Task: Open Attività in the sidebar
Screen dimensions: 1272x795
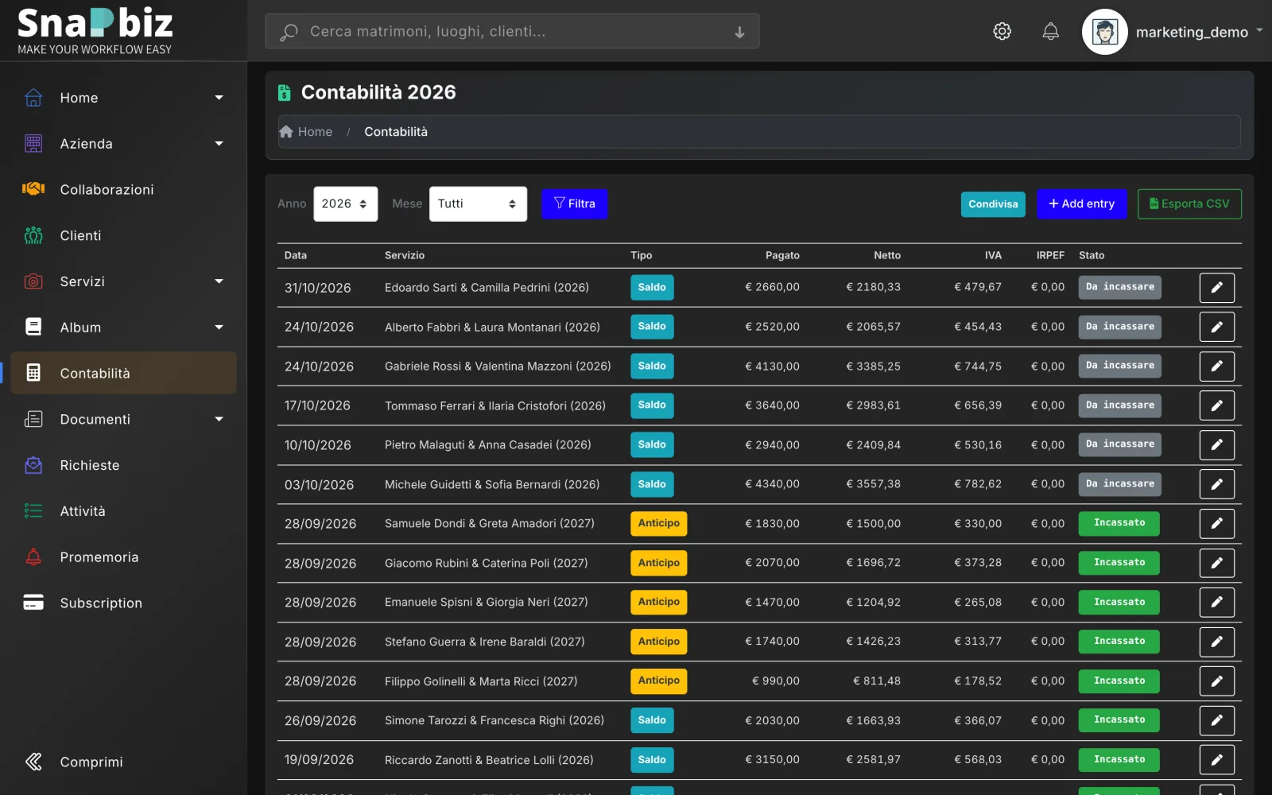Action: (124, 511)
